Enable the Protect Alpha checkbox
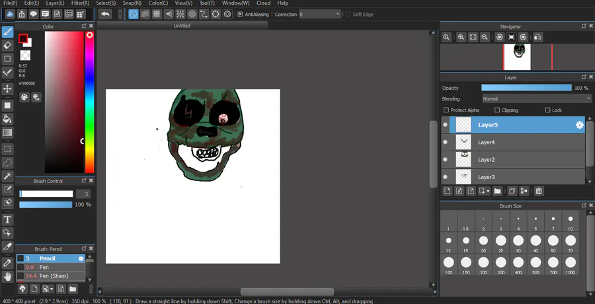The height and width of the screenshot is (304, 595). point(446,110)
